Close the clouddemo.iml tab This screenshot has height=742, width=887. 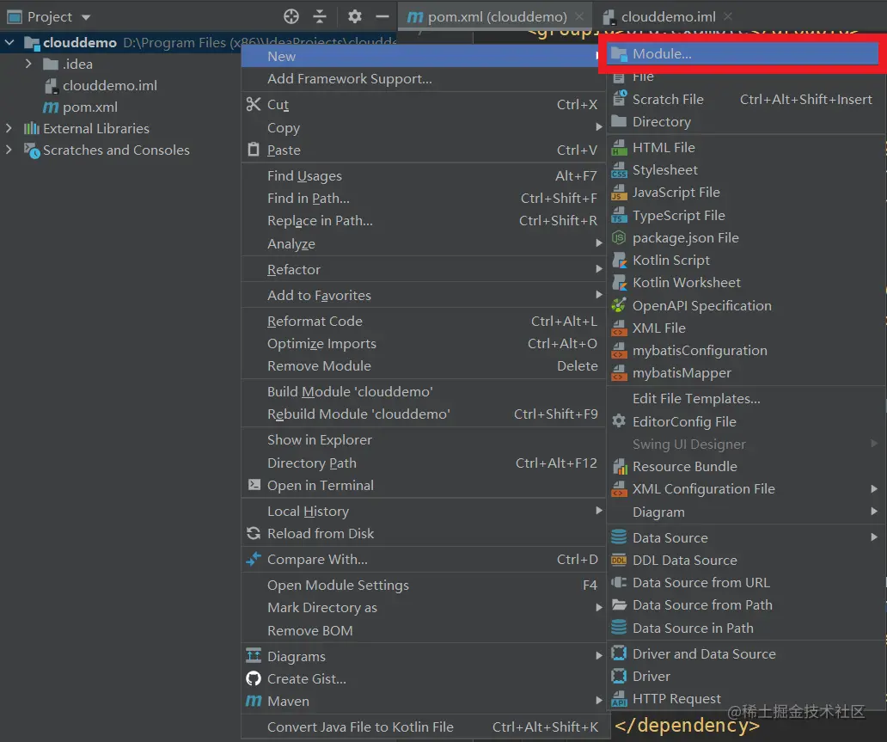728,17
